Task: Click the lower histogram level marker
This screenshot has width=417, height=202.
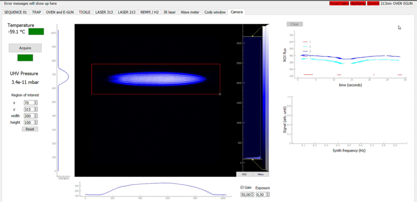Action: [252, 160]
